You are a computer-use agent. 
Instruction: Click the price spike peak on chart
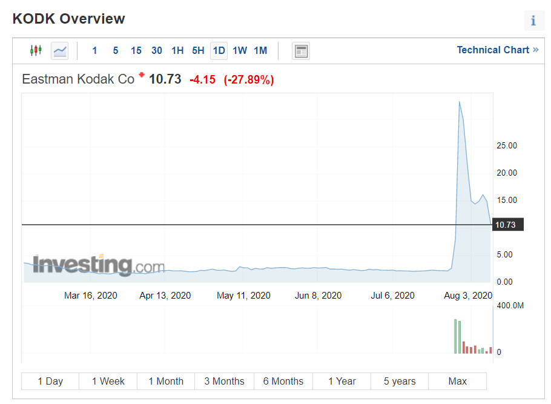[x=460, y=102]
